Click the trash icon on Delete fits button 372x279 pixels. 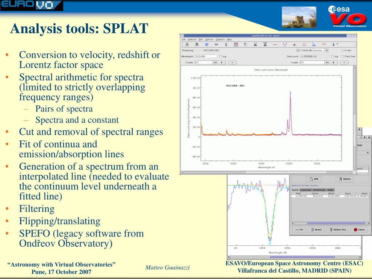[331, 230]
